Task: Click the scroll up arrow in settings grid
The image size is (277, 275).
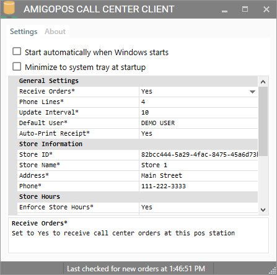Action: pos(263,82)
